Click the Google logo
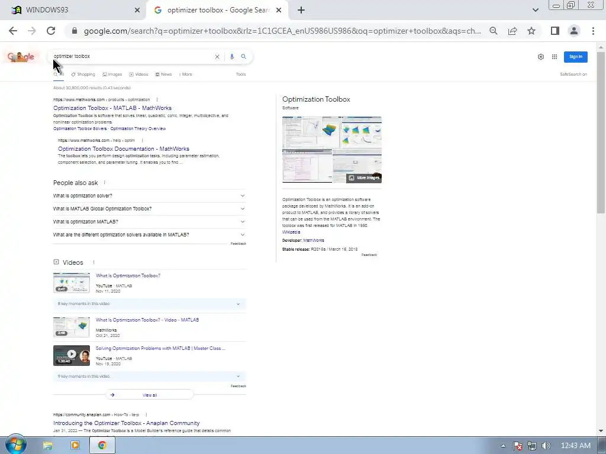Screen dimensions: 606x454 [x=21, y=57]
